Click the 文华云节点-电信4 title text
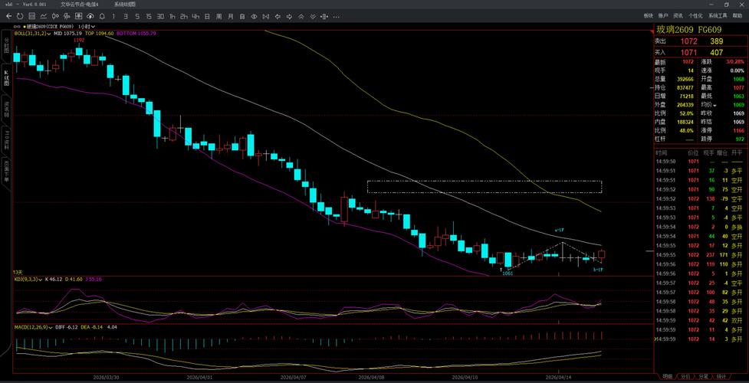The width and height of the screenshot is (749, 383). (x=80, y=4)
